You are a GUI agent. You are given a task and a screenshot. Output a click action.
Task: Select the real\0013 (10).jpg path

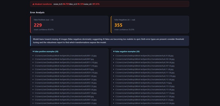66,63
